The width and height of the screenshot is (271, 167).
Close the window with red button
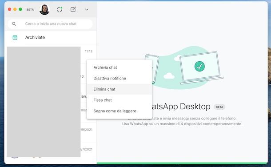[x=10, y=9]
